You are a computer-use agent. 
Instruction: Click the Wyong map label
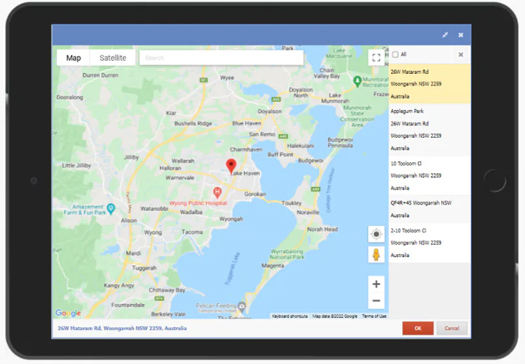point(153,232)
